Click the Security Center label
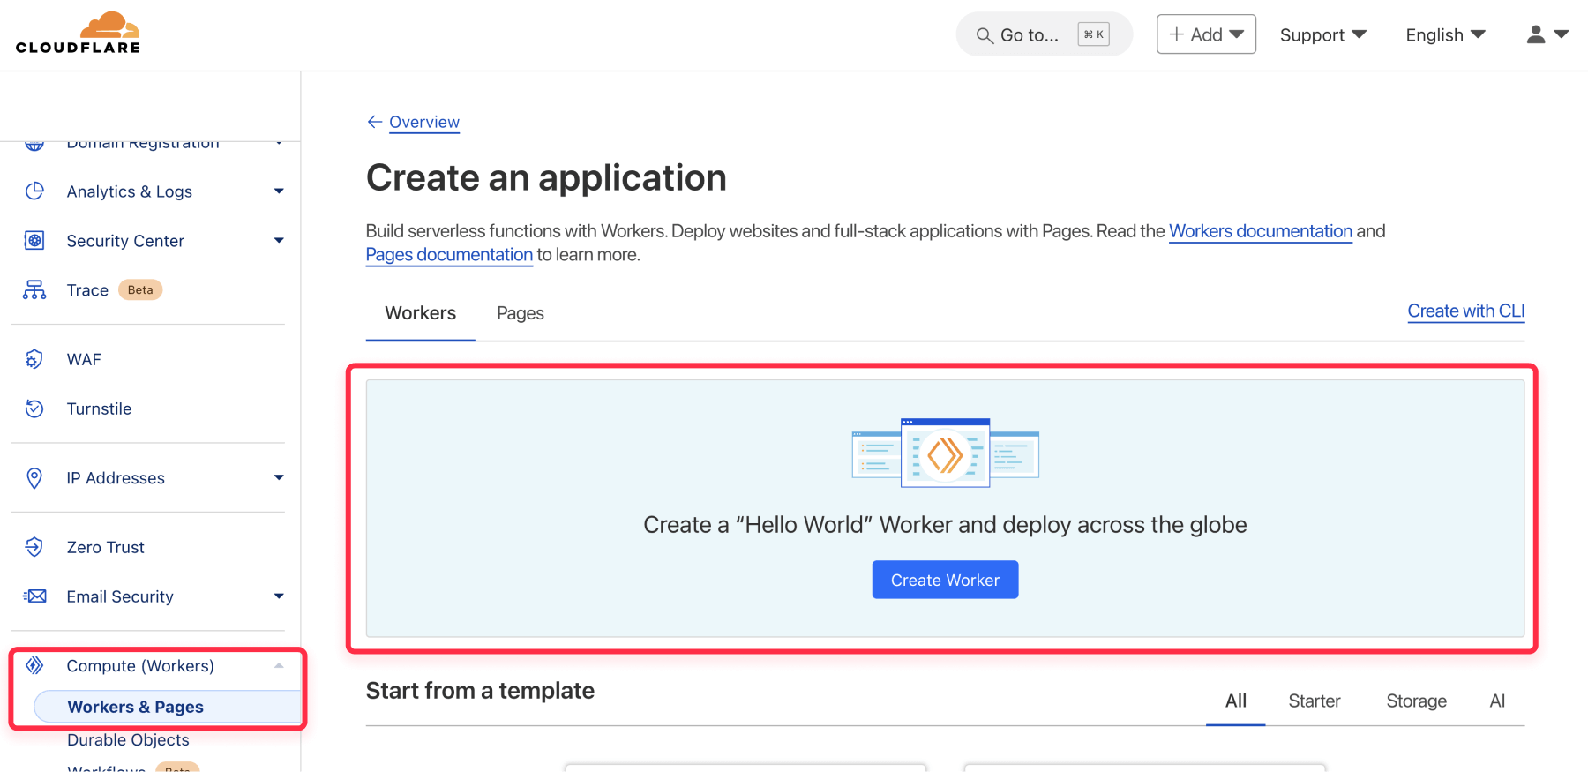1588x772 pixels. click(125, 241)
